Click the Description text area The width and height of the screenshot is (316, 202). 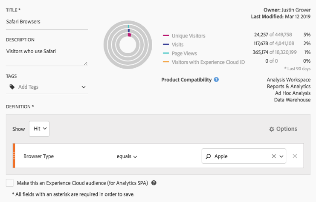tap(46, 55)
